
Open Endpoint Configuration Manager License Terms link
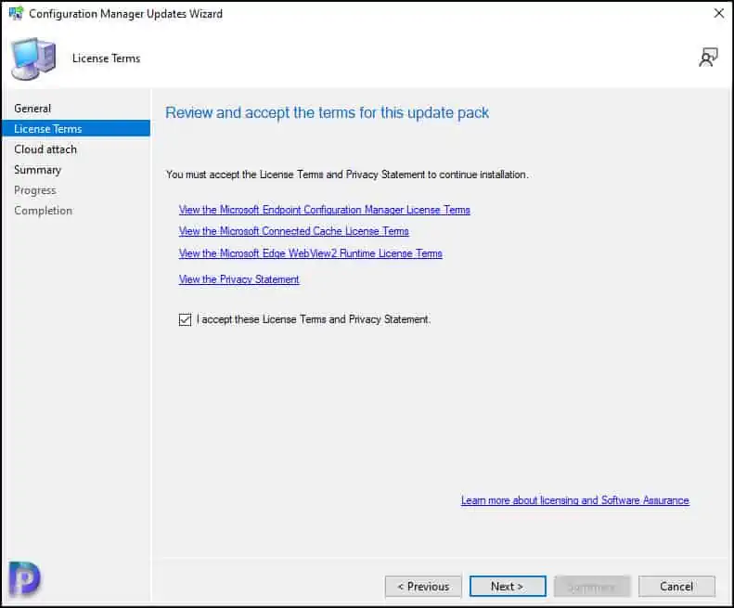click(325, 210)
